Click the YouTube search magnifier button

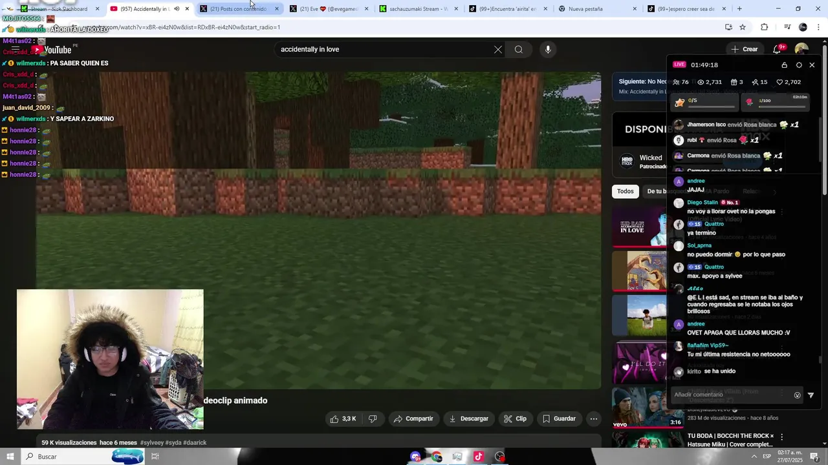pyautogui.click(x=519, y=50)
